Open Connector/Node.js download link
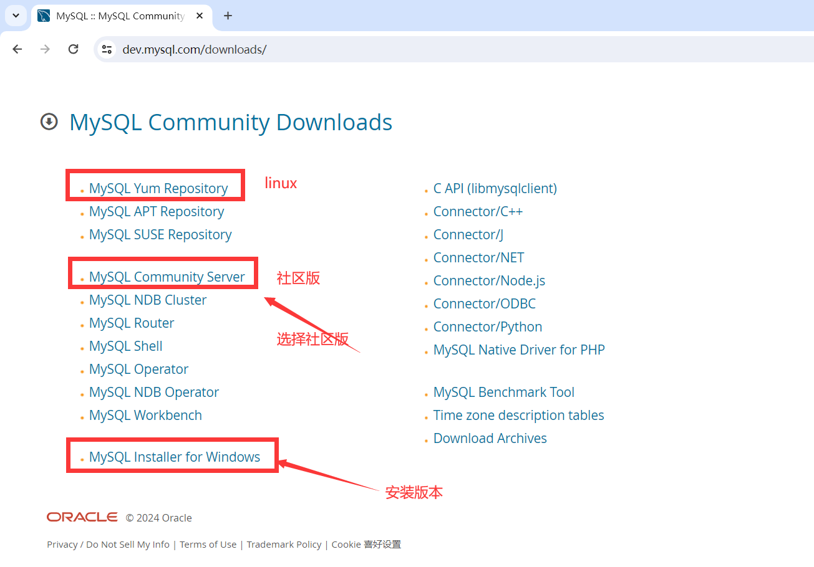Screen dimensions: 814x567 (489, 280)
